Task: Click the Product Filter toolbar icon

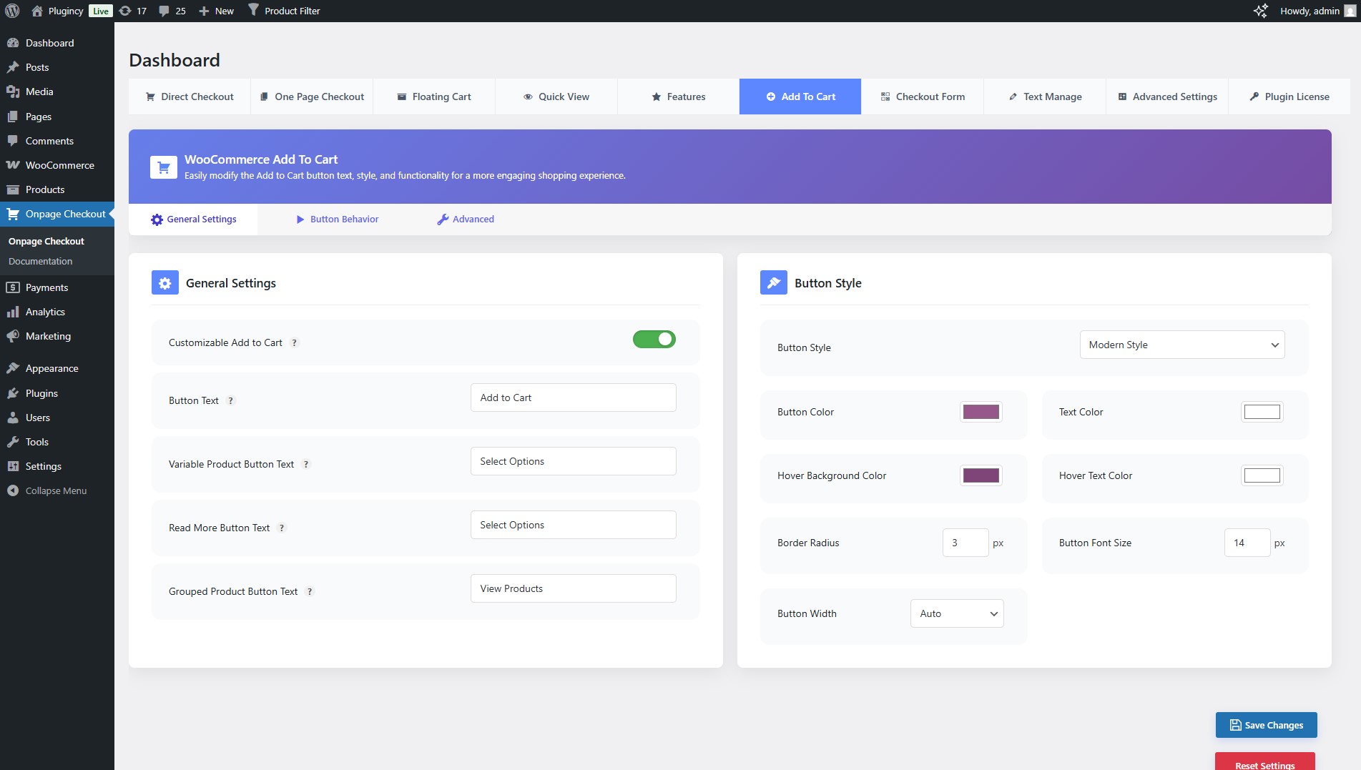Action: click(253, 10)
